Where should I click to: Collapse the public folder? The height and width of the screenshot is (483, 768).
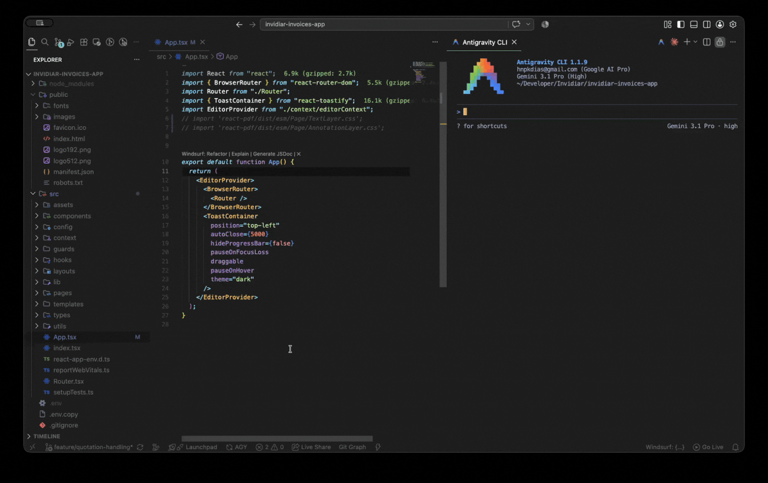click(59, 95)
